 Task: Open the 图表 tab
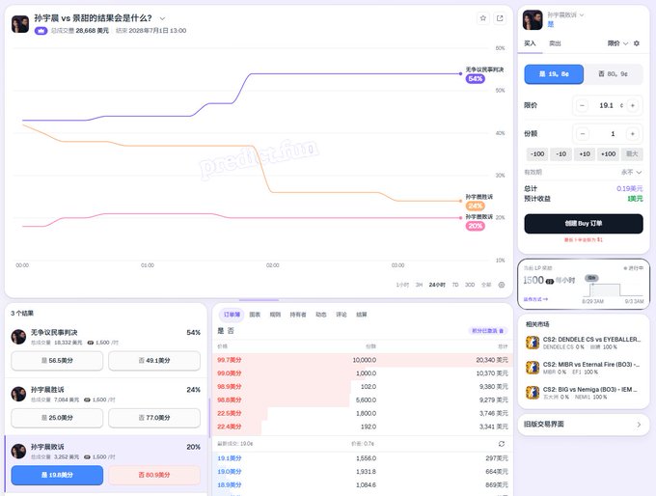[x=255, y=315]
